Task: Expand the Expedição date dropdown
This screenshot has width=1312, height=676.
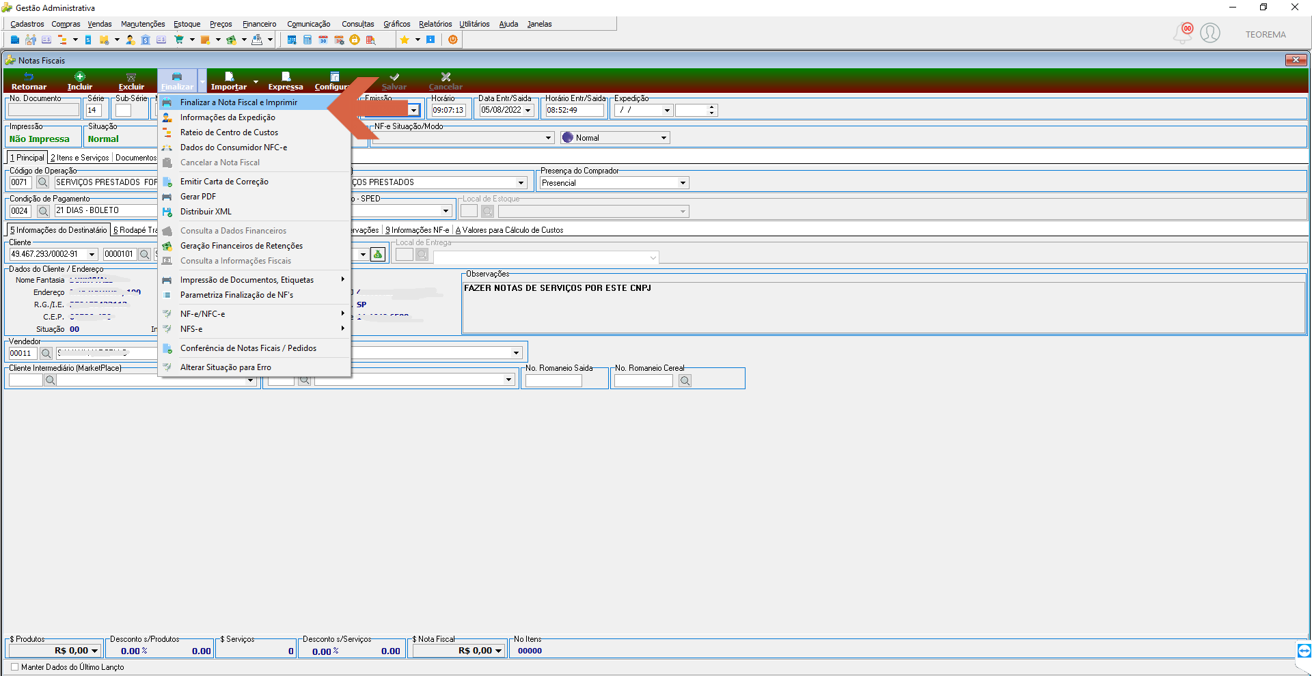Action: [x=667, y=110]
